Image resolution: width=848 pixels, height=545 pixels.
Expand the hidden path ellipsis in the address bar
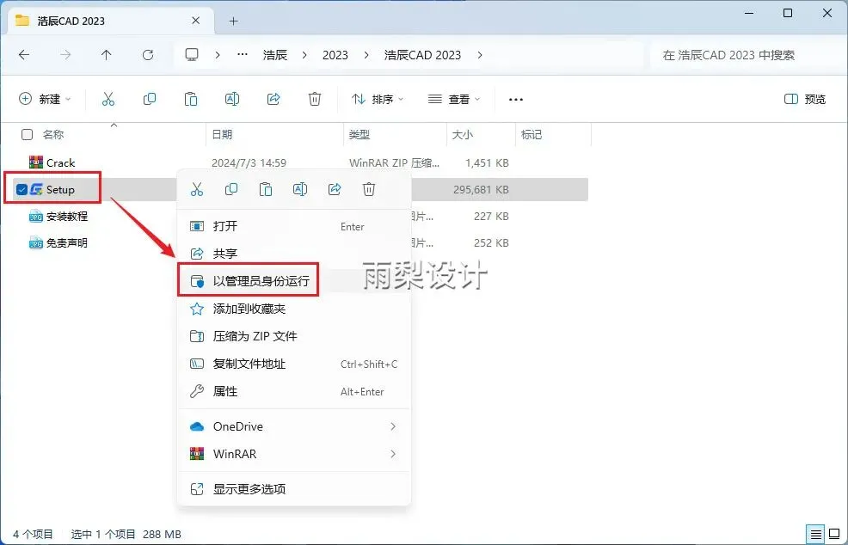point(243,55)
